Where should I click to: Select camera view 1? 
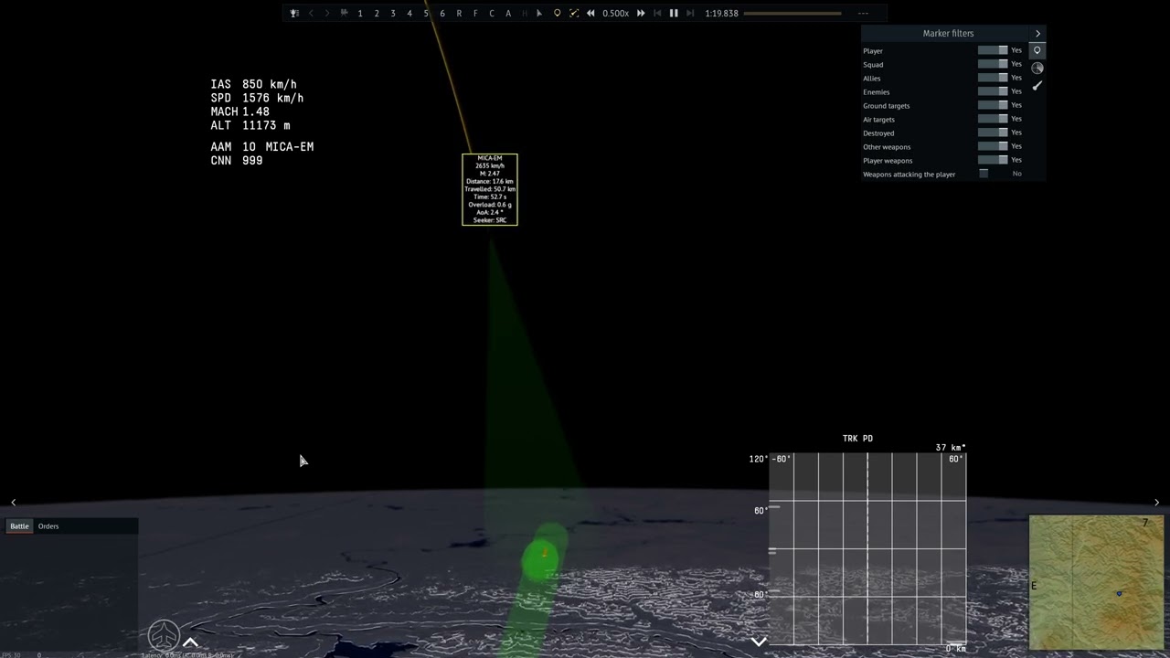coord(360,13)
